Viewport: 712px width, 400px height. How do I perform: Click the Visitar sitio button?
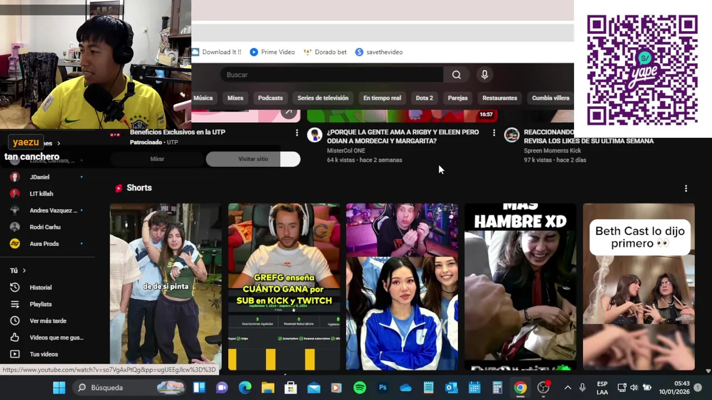[253, 159]
